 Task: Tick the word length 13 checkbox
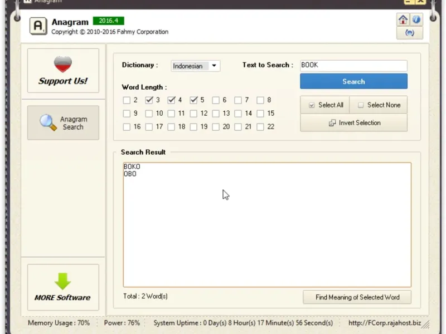[x=216, y=114]
